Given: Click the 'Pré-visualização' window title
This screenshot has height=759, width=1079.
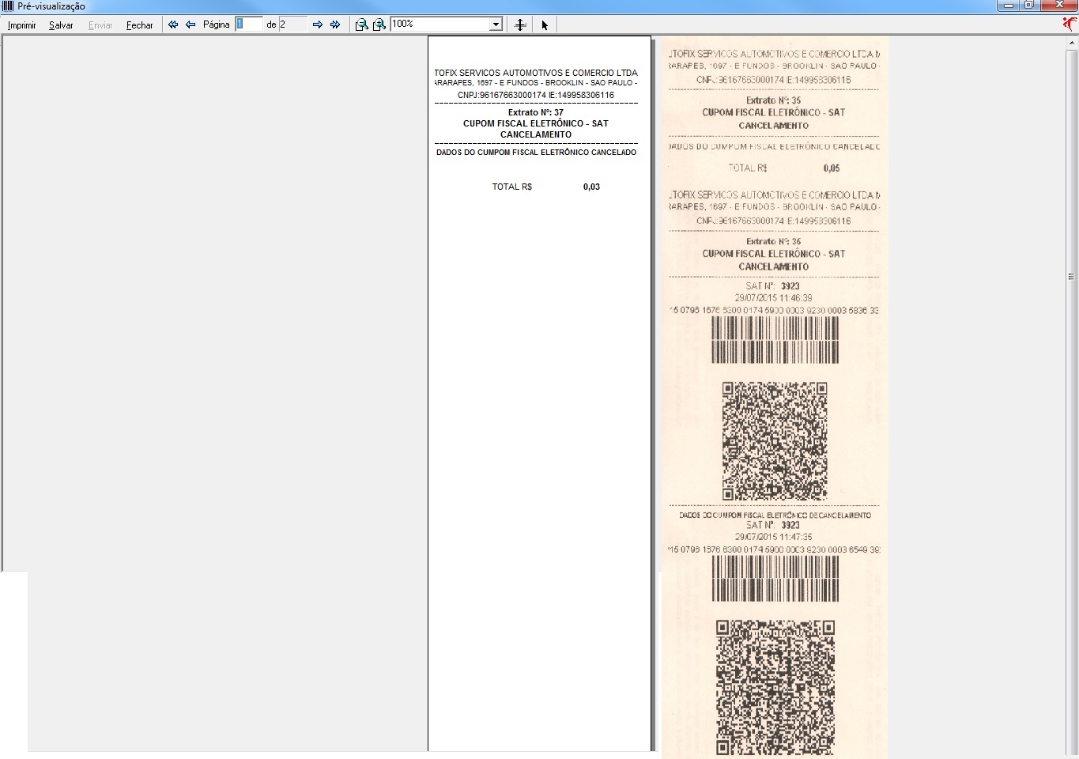Looking at the screenshot, I should [51, 6].
